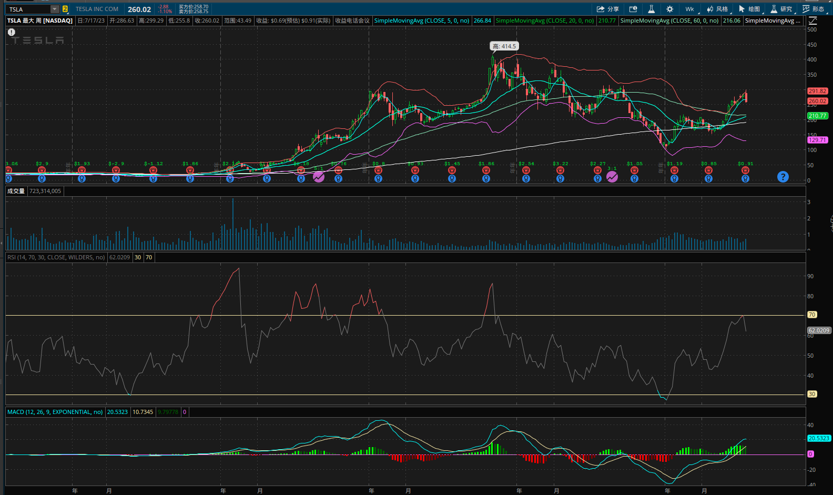
Task: Click the yellow number 2 link badge
Action: tap(65, 9)
